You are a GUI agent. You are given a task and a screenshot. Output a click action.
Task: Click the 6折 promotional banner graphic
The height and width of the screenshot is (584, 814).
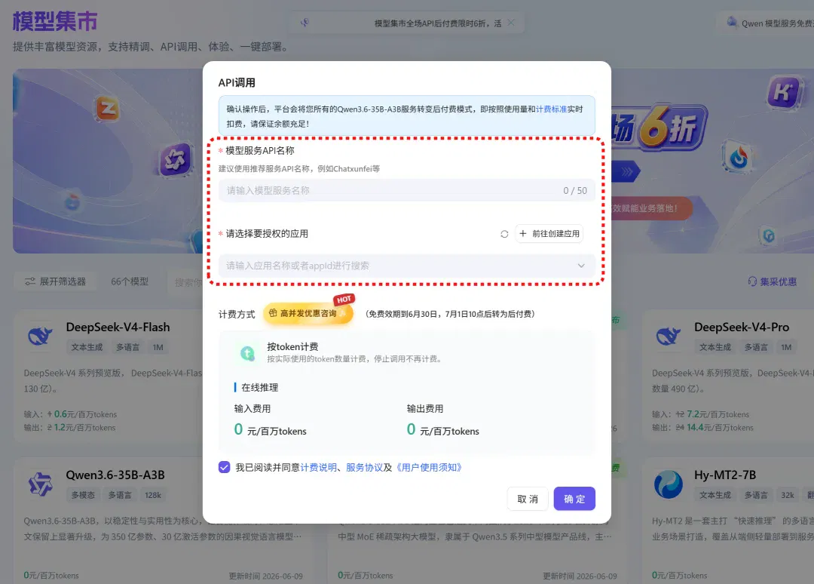pos(659,128)
